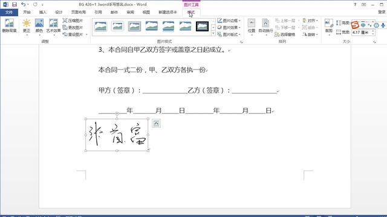Open the arrow next to 重设图片

pyautogui.click(x=86, y=34)
